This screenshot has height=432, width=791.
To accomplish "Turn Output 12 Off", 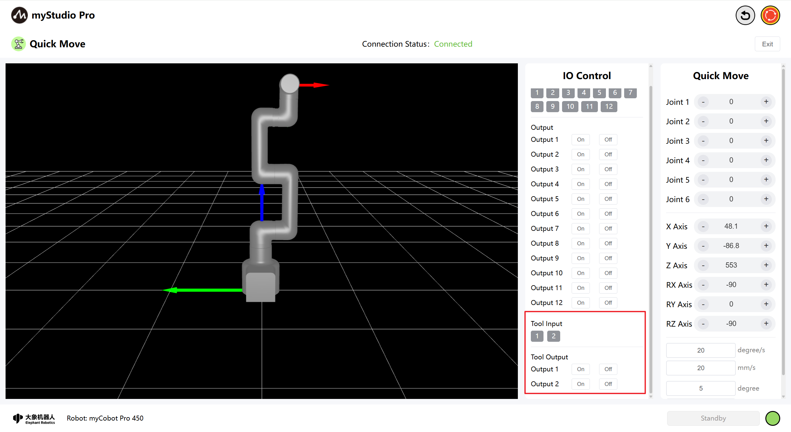I will click(x=608, y=303).
